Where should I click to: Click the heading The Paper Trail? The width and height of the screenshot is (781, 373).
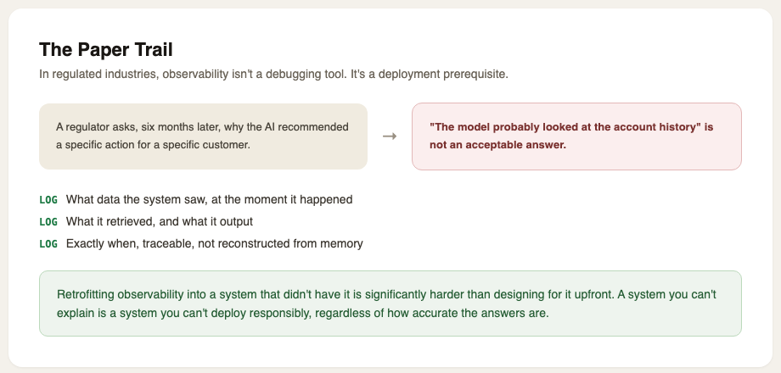[x=106, y=50]
